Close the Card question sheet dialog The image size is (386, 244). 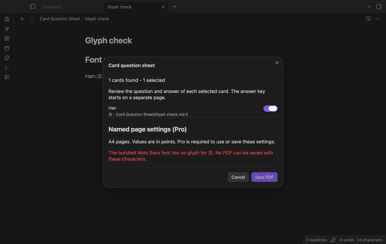277,63
